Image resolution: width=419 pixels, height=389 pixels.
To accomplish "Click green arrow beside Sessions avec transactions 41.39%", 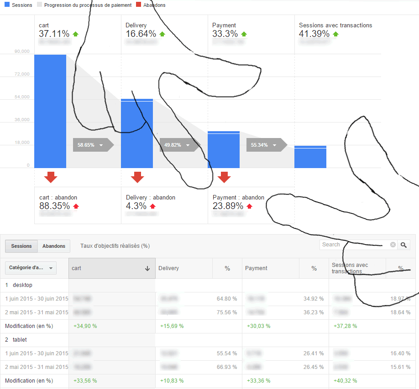I will pyautogui.click(x=336, y=34).
